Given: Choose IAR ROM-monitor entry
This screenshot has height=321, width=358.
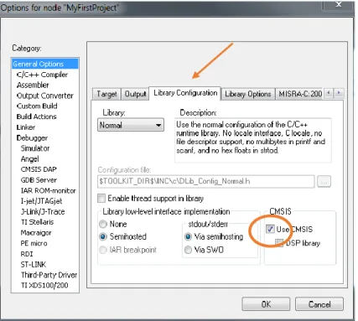Looking at the screenshot, I should [49, 190].
